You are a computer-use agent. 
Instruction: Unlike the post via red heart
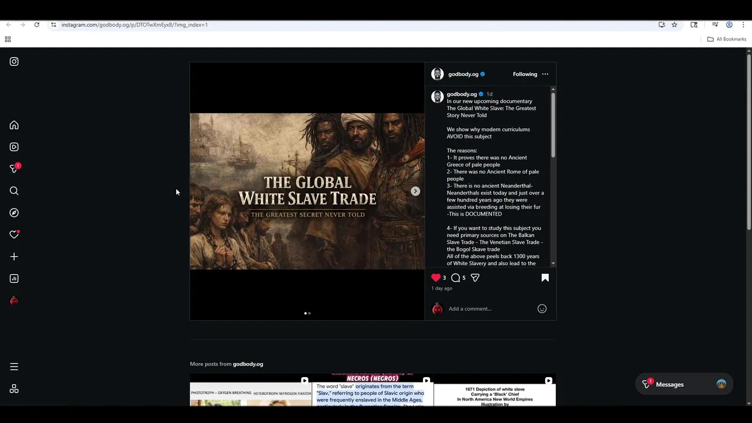[x=436, y=277]
